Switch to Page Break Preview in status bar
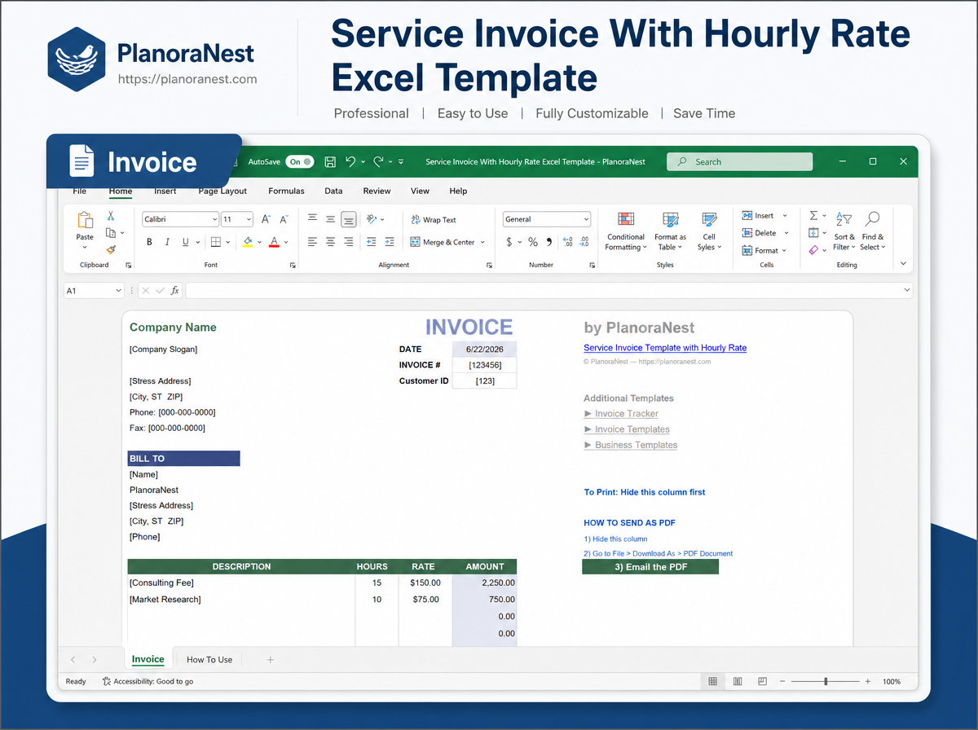This screenshot has width=978, height=730. 762,681
